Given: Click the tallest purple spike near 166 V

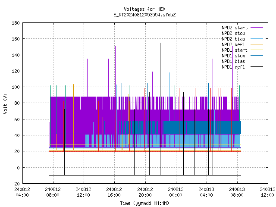Looking at the screenshot, I should [x=190, y=65].
